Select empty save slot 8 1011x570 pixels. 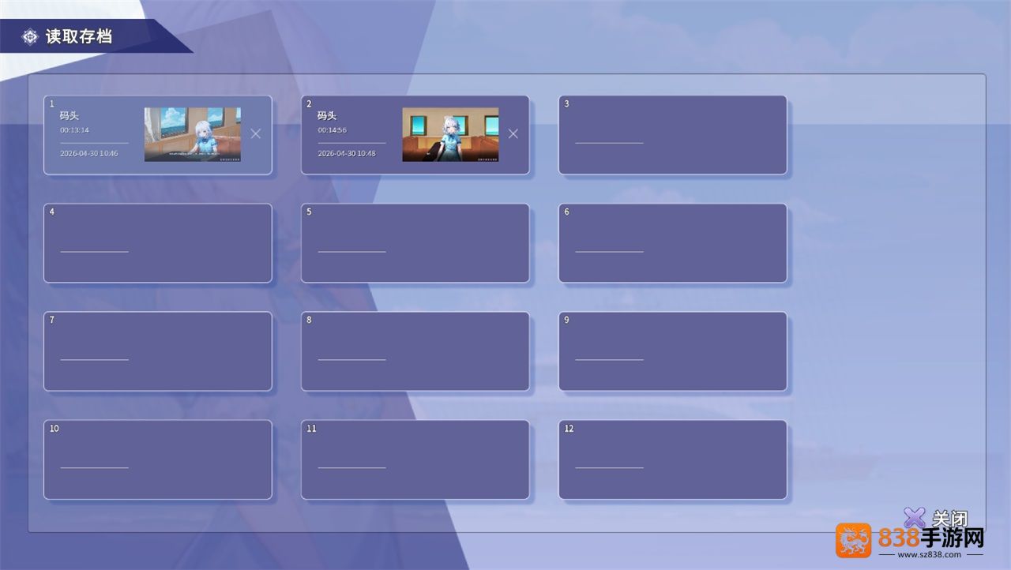pos(415,351)
